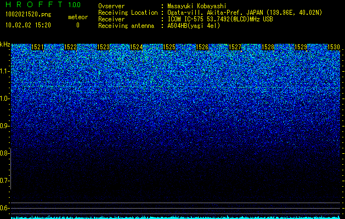Click the Receiving antenna label
This screenshot has height=219, width=345.
126,26
